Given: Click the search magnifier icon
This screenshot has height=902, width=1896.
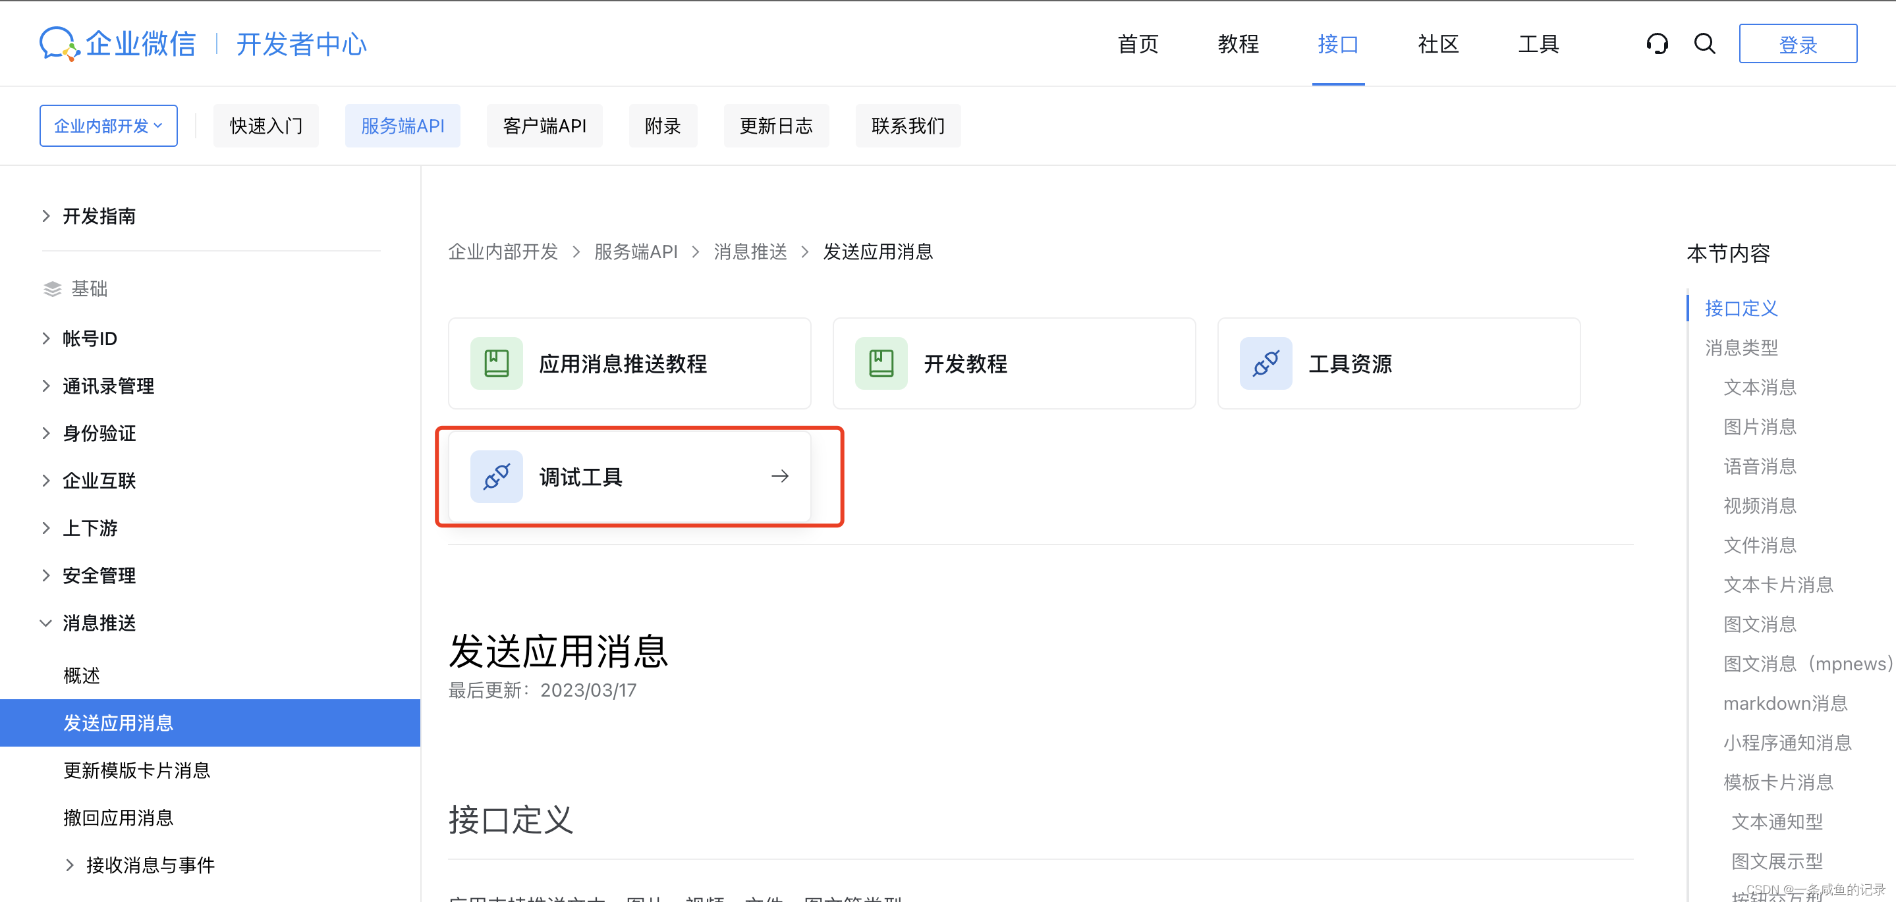Looking at the screenshot, I should tap(1705, 44).
